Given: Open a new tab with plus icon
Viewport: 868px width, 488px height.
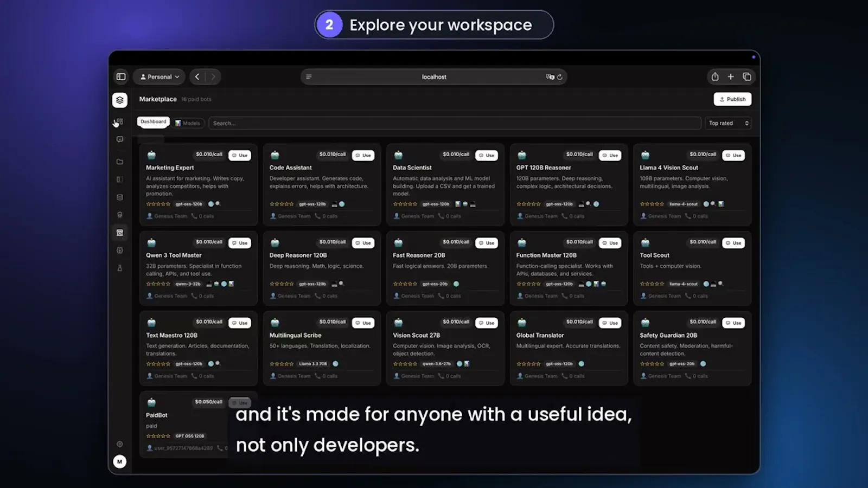Looking at the screenshot, I should [731, 77].
